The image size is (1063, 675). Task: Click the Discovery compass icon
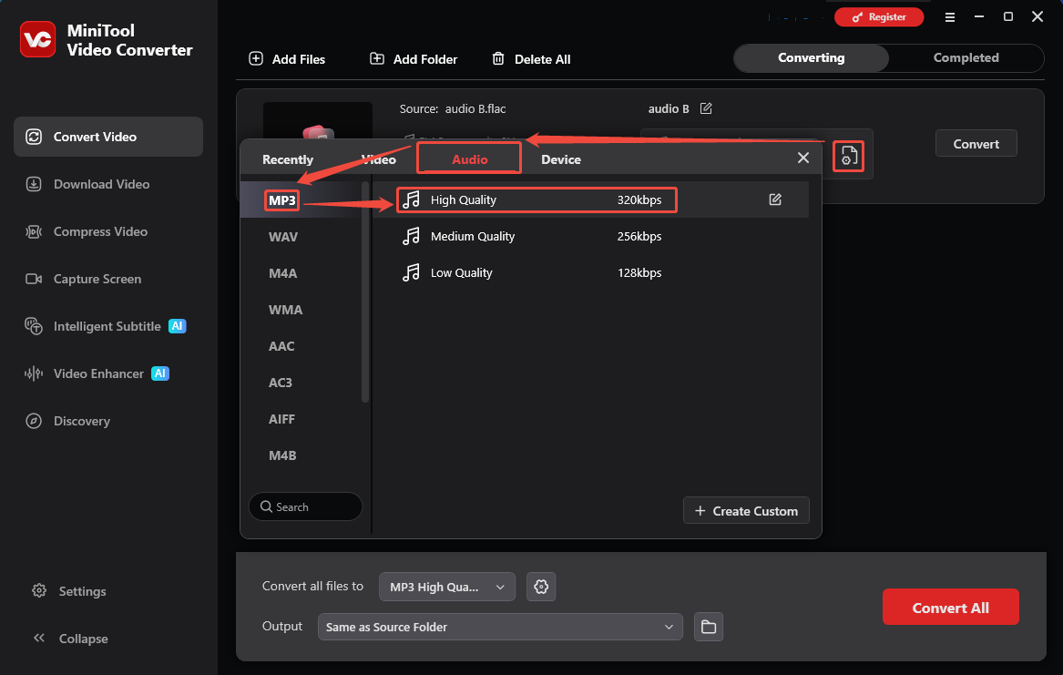pyautogui.click(x=33, y=421)
